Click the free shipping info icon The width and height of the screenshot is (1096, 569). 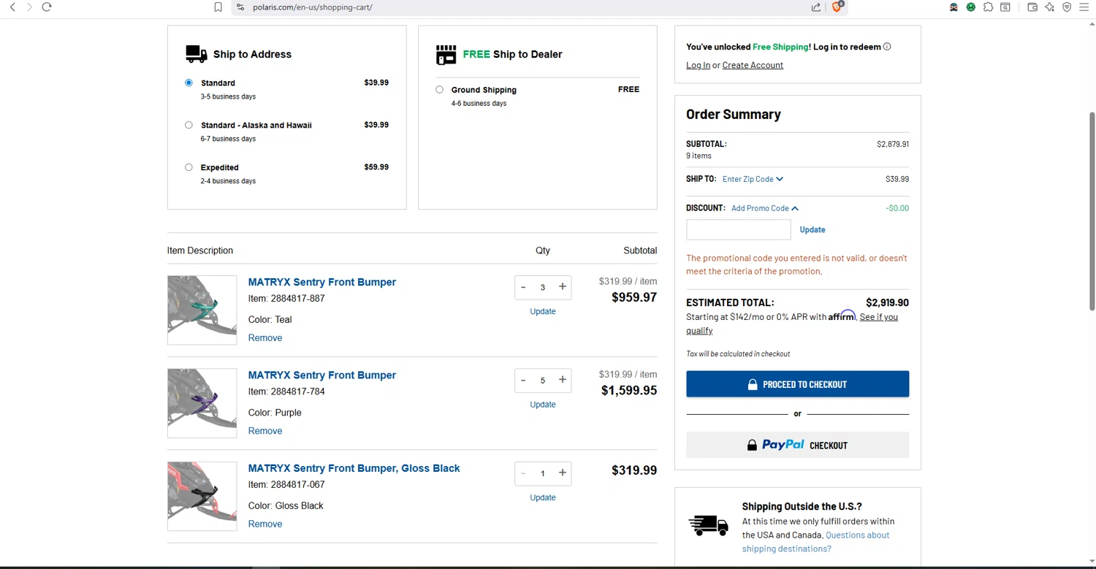(x=887, y=47)
